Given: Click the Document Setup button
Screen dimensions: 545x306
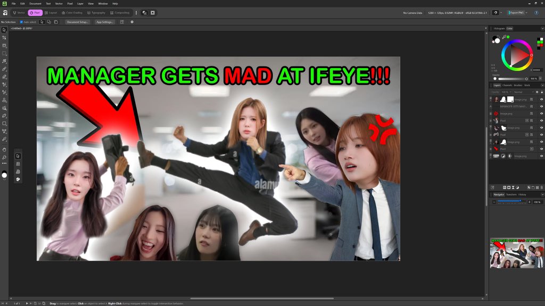Looking at the screenshot, I should pos(78,22).
